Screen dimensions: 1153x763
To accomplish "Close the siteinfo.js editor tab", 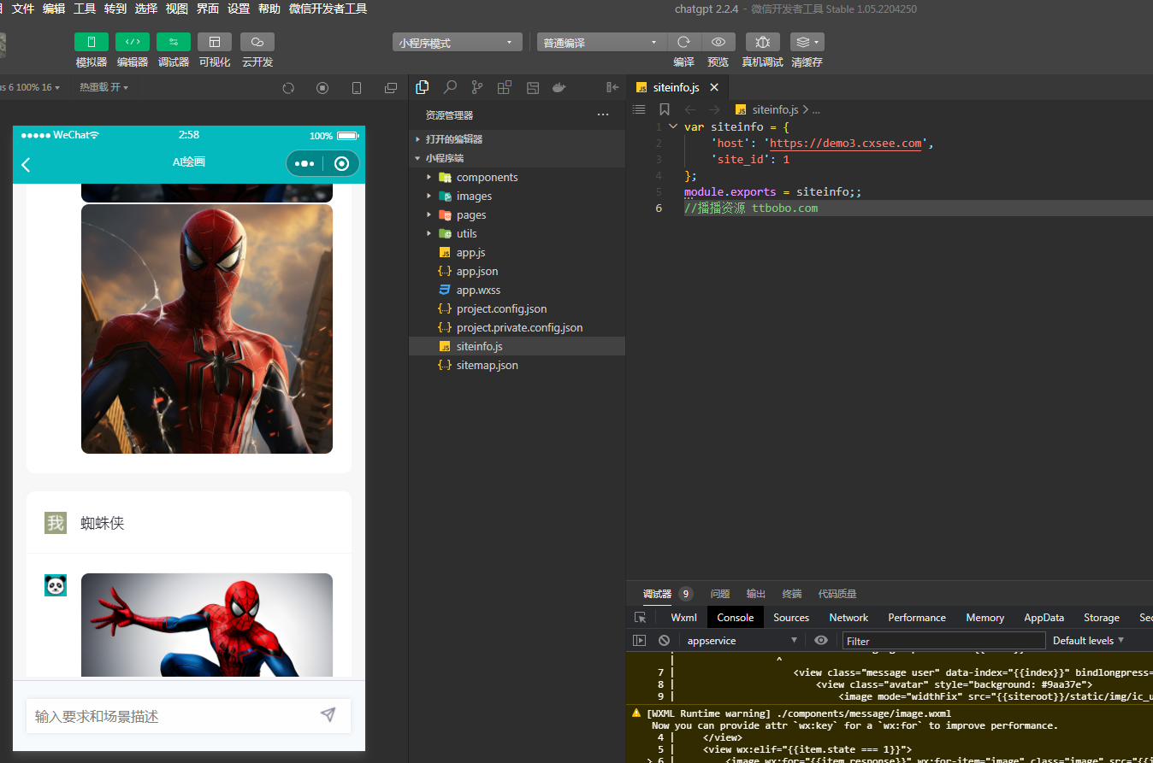I will (x=714, y=87).
